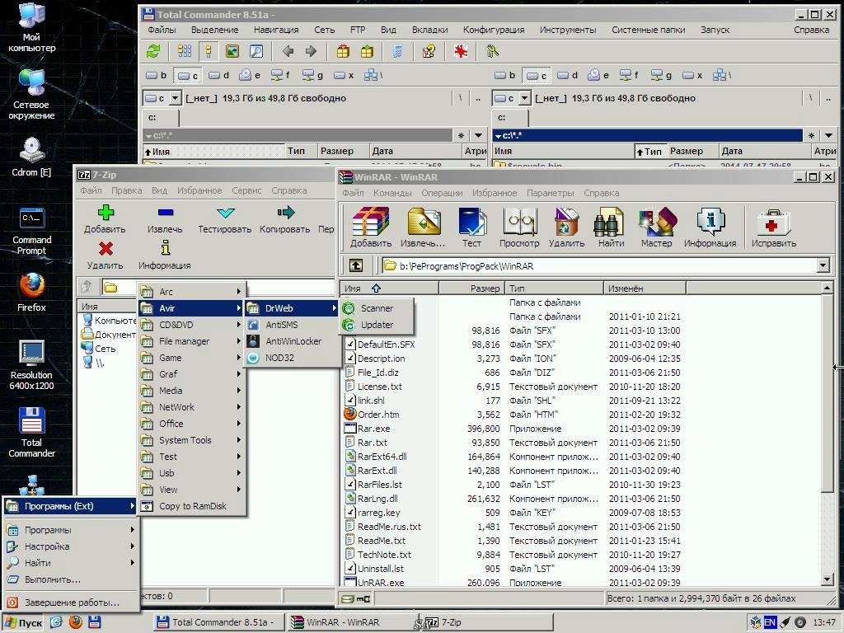This screenshot has height=633, width=844.
Task: Switch right Total Commander panel to drive g
Action: point(661,75)
